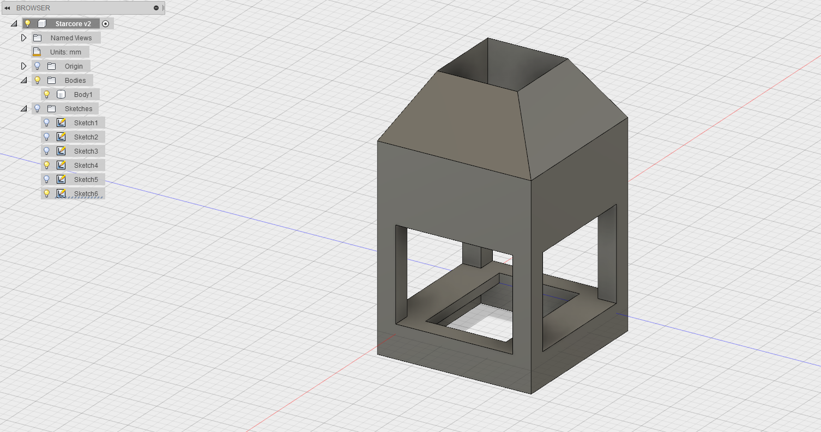
Task: Click the Body1 cylinder body icon
Action: click(x=61, y=94)
